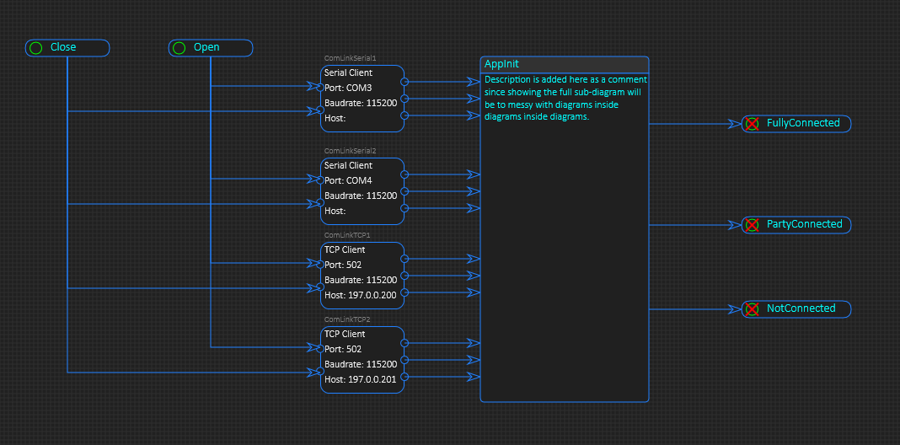Click top output port of ComLinkSerial1
The image size is (900, 445).
(404, 82)
